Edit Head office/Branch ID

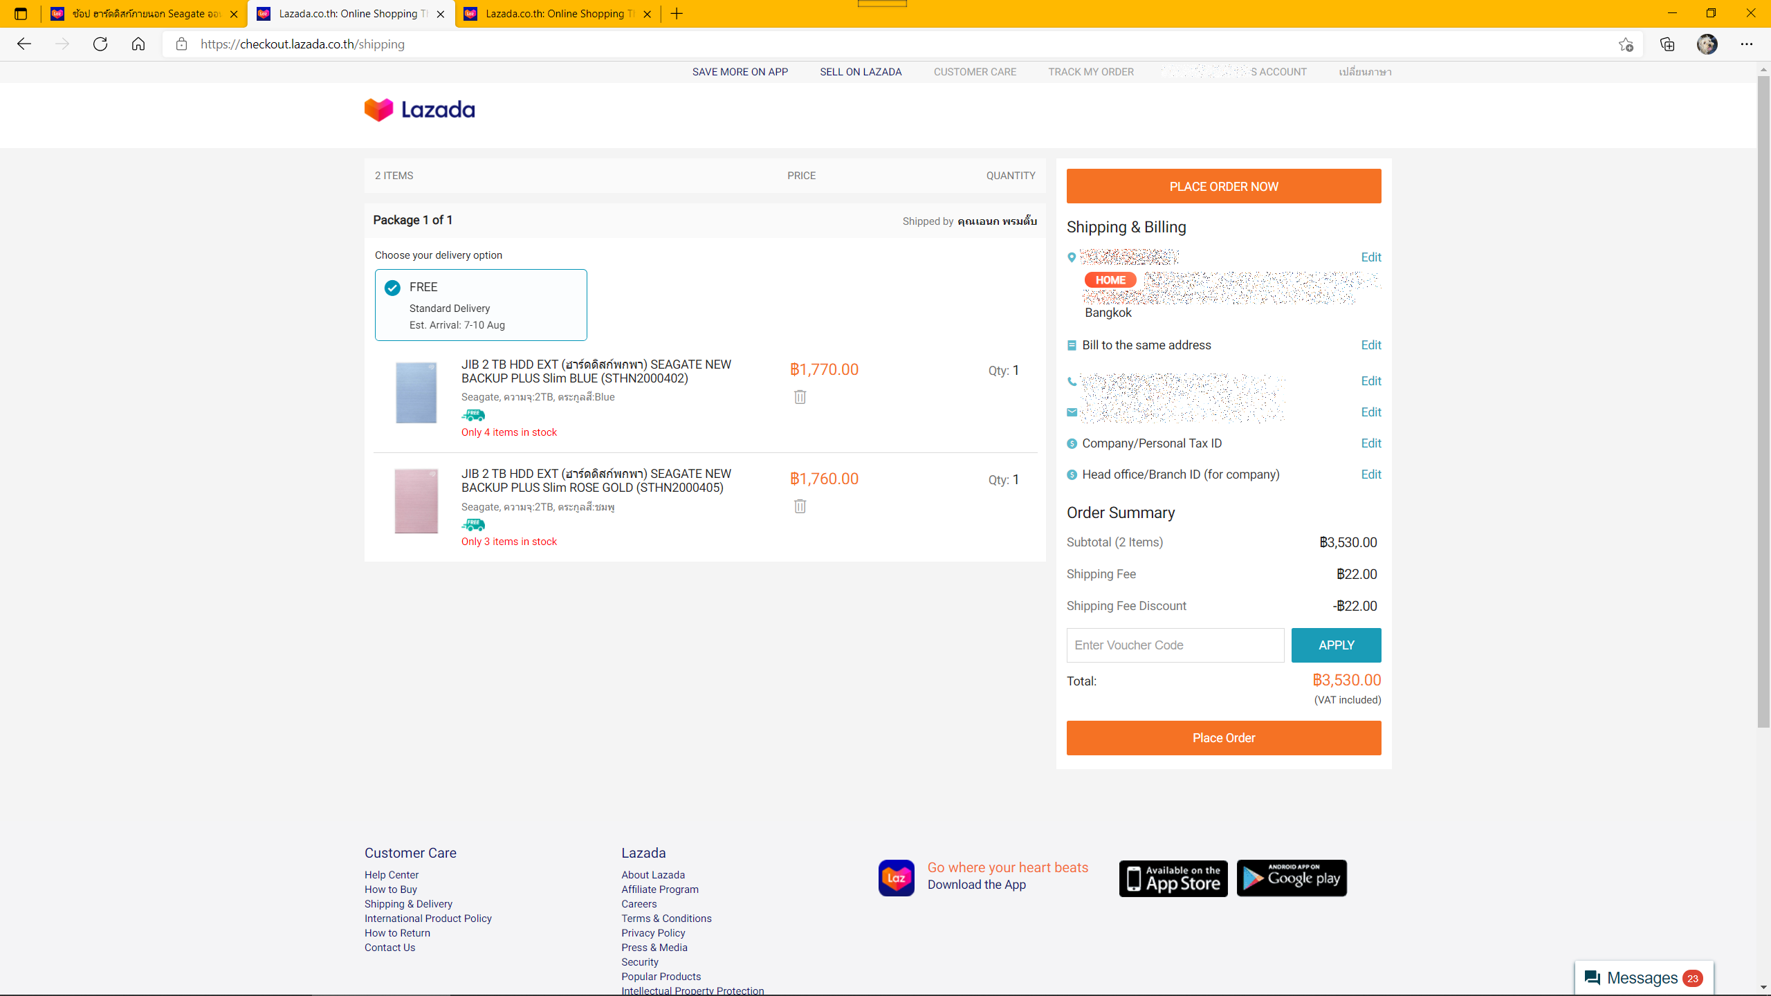tap(1370, 474)
